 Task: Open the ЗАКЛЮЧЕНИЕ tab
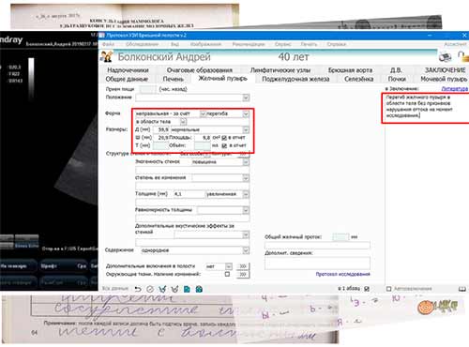(445, 70)
